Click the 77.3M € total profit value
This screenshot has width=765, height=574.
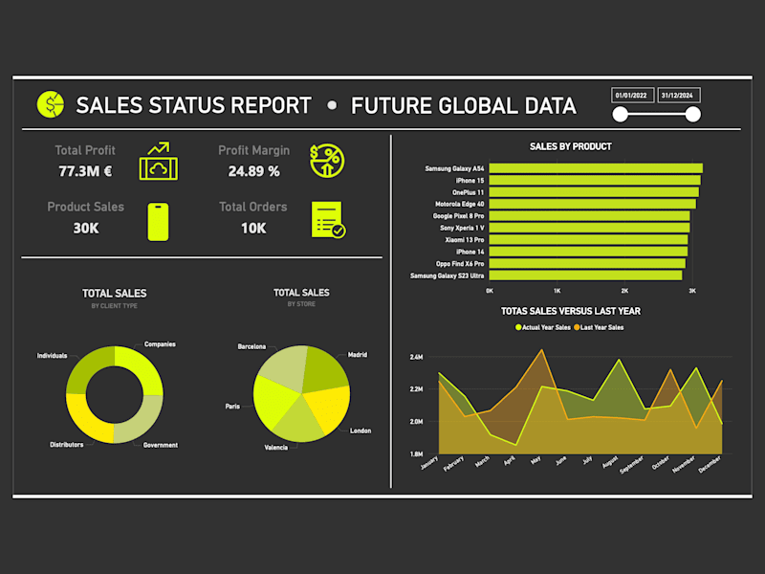tap(85, 171)
